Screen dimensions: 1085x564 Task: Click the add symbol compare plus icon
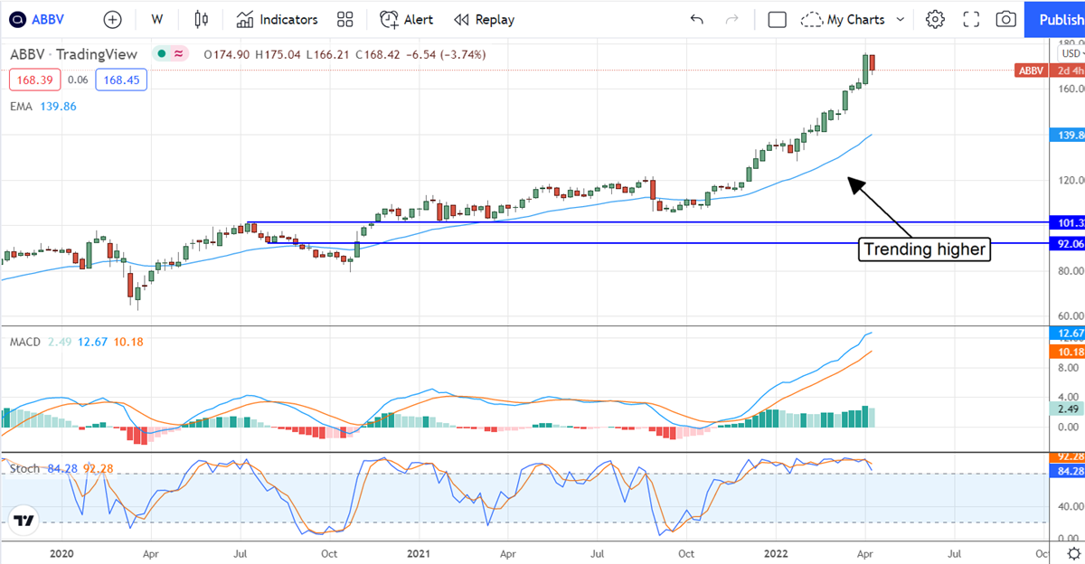[112, 19]
